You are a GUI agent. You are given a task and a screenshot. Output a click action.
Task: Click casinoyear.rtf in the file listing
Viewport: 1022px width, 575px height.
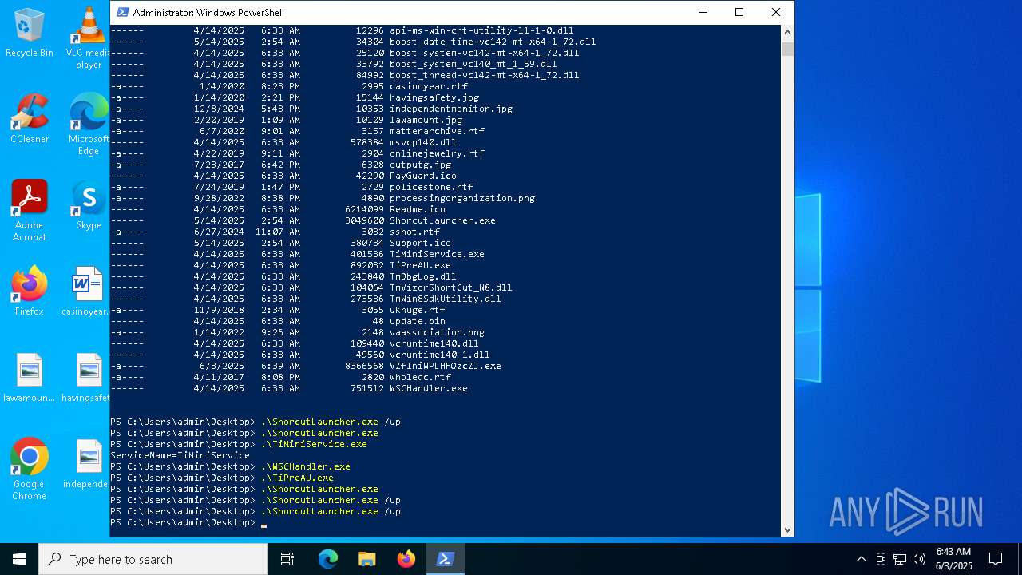(429, 86)
